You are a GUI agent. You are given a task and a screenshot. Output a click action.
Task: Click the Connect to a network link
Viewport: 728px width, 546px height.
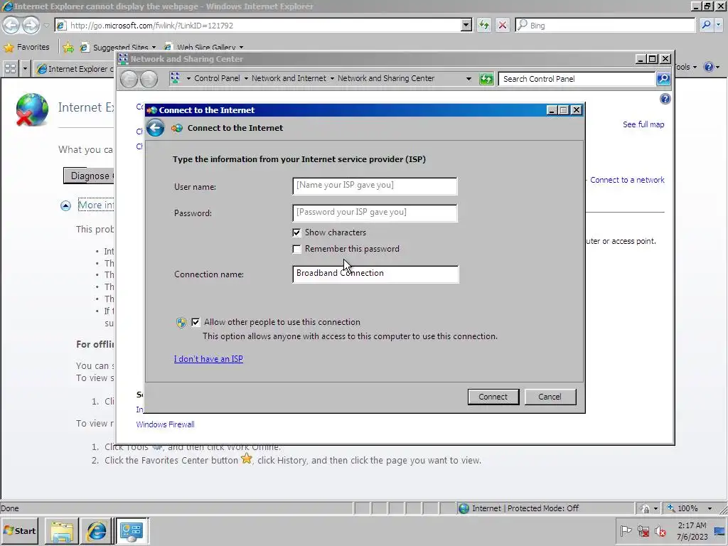(x=627, y=180)
